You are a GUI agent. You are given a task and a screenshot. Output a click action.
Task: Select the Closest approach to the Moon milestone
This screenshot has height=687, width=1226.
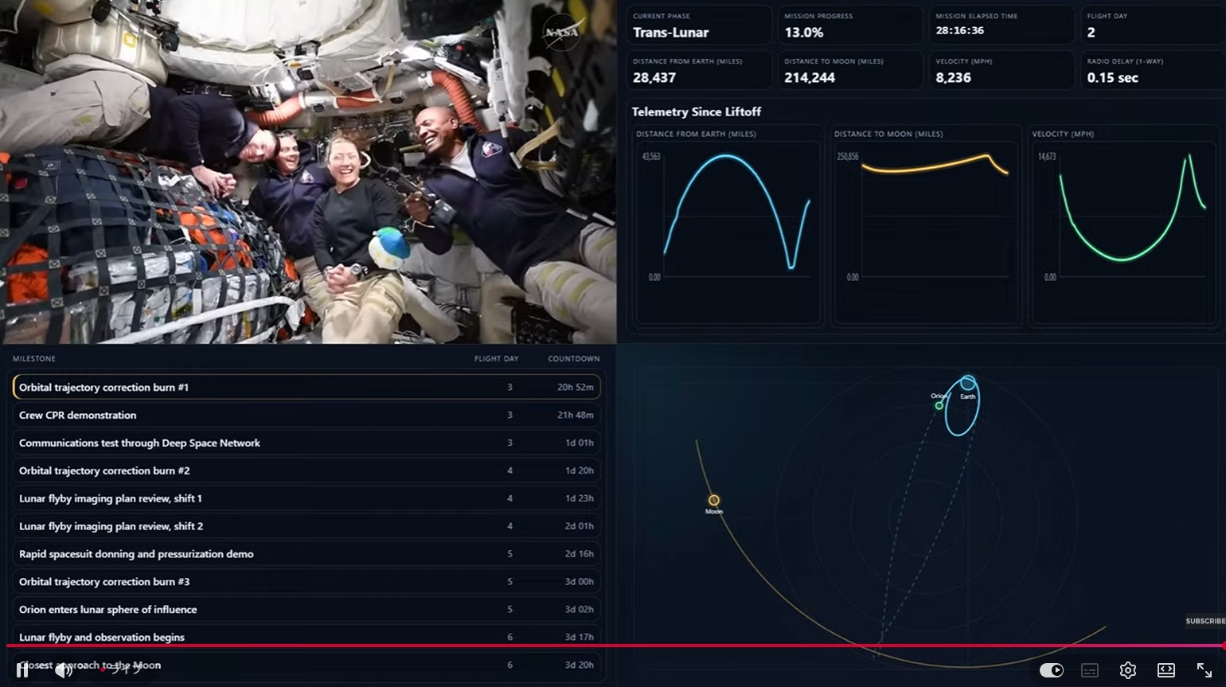click(x=306, y=665)
